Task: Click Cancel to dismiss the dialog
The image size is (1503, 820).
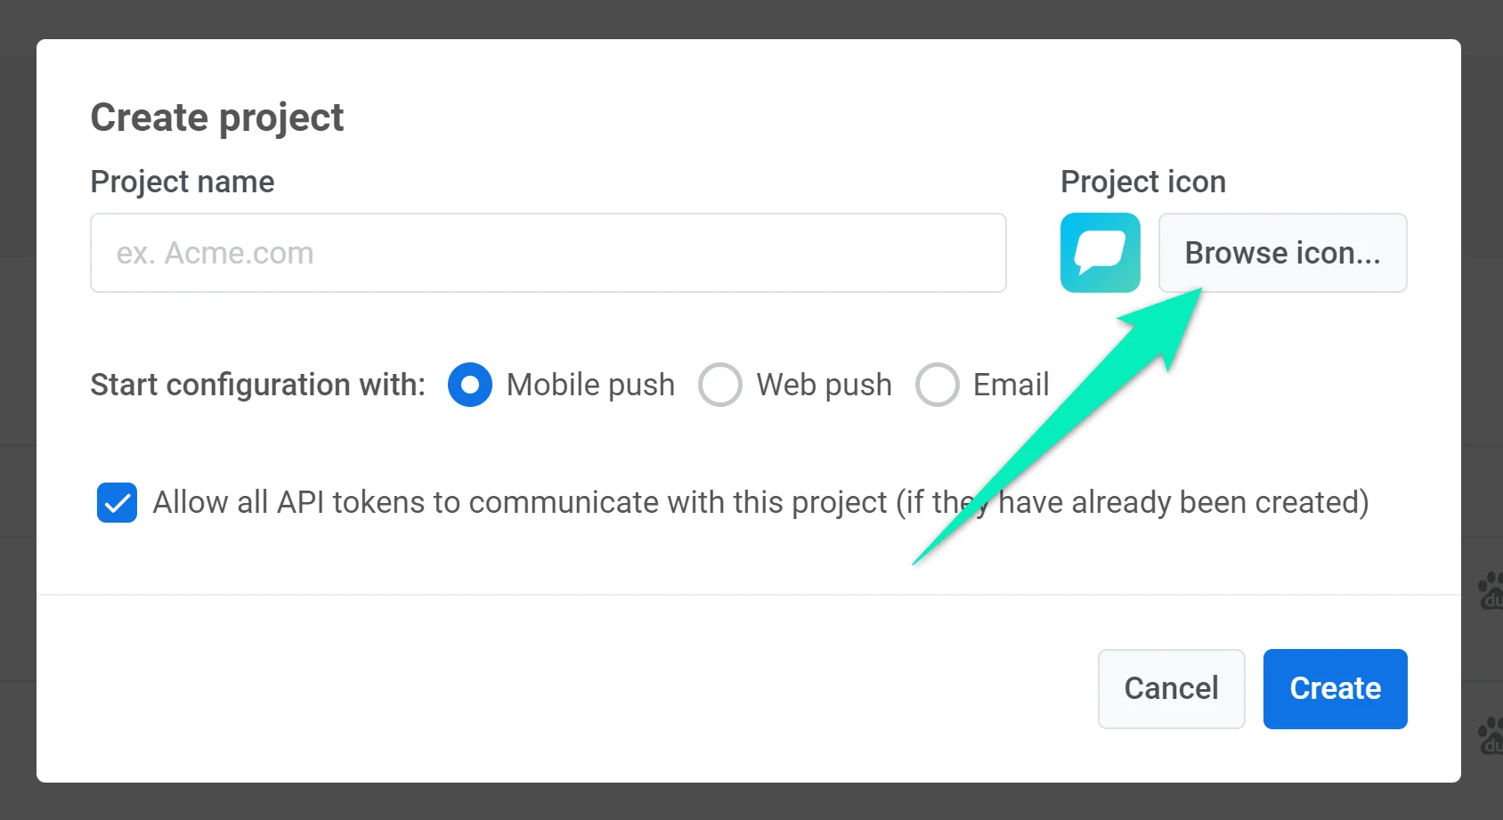Action: click(1171, 688)
